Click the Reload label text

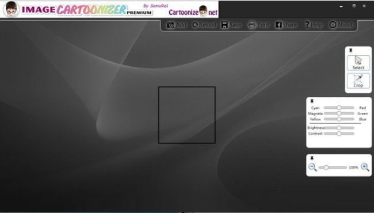(208, 25)
